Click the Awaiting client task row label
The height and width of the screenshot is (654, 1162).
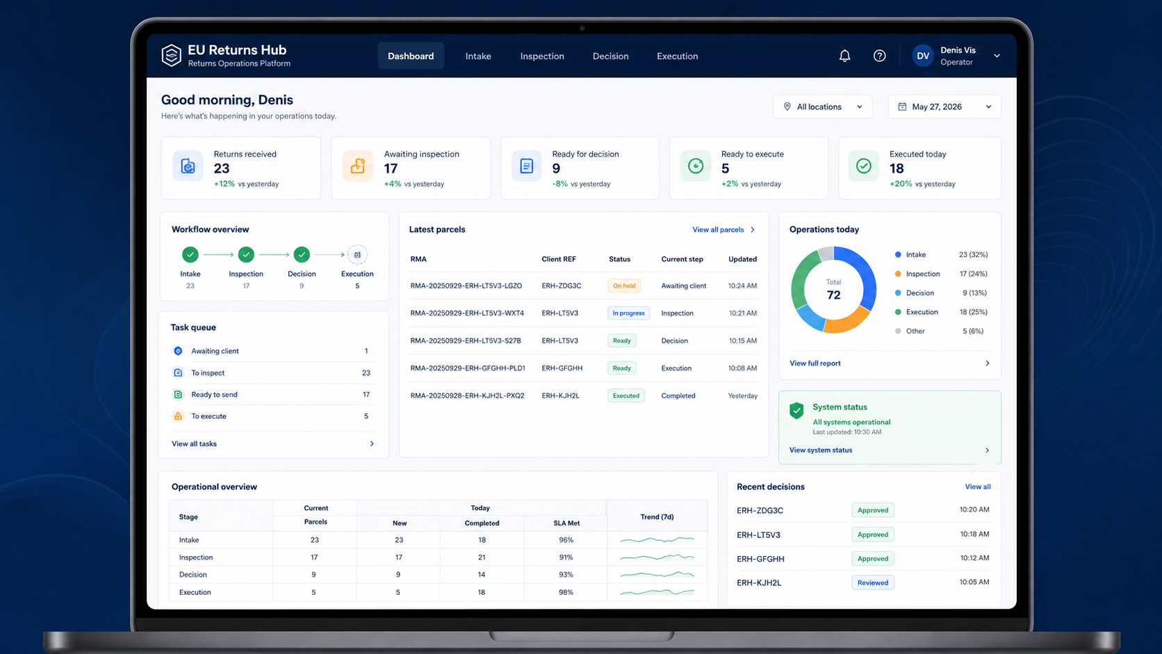[215, 351]
